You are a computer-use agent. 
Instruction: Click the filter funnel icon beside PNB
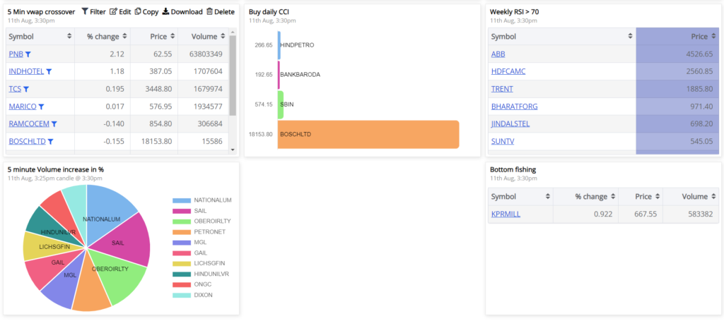28,54
